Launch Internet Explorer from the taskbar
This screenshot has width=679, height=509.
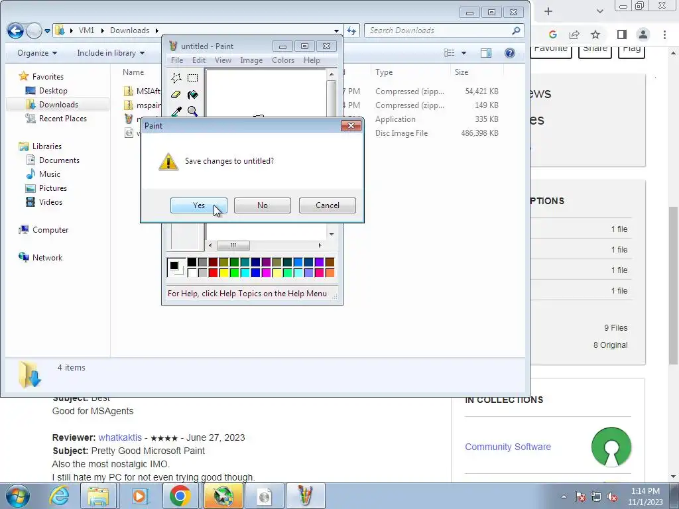59,496
